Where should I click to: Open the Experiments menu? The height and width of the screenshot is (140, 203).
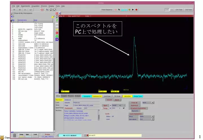tap(25, 6)
